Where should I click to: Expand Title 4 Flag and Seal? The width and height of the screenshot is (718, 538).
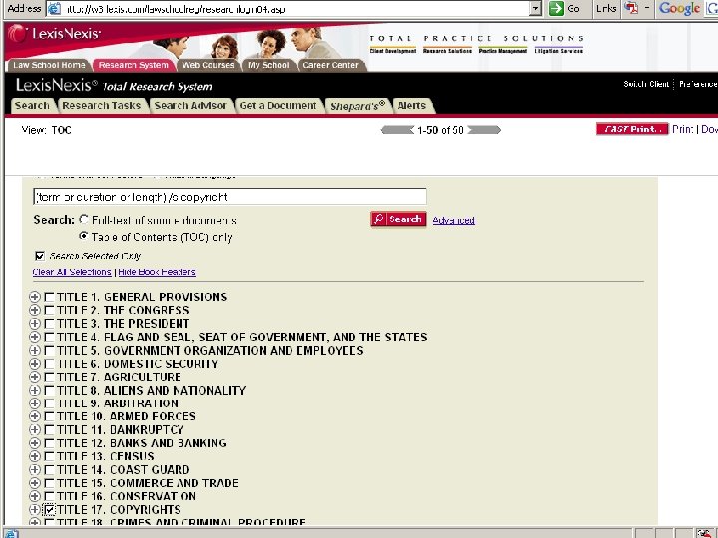tap(34, 337)
